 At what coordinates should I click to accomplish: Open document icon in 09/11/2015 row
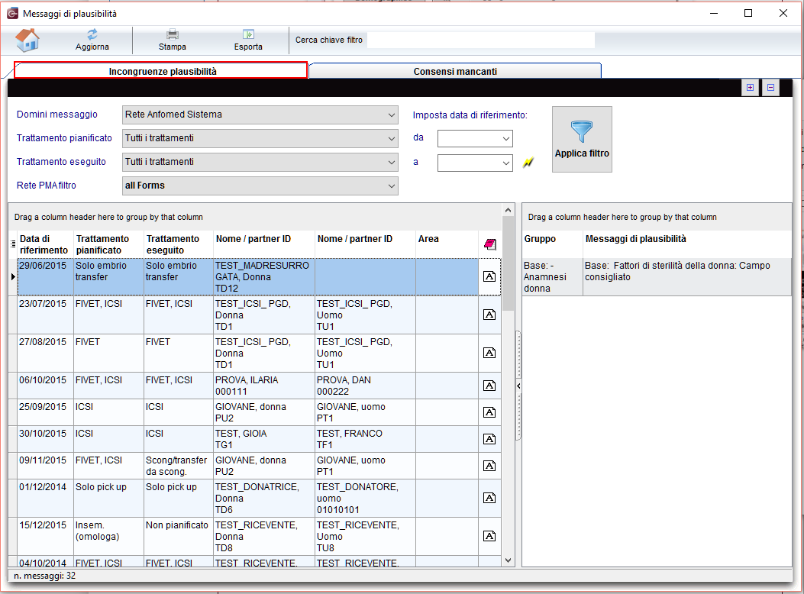click(489, 466)
